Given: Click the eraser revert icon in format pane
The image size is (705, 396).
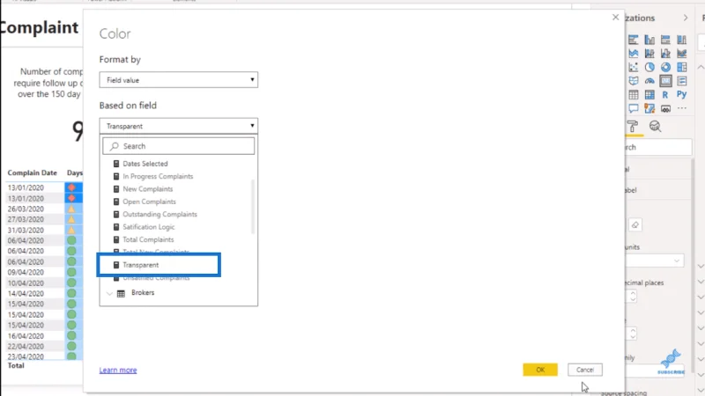Looking at the screenshot, I should click(634, 225).
